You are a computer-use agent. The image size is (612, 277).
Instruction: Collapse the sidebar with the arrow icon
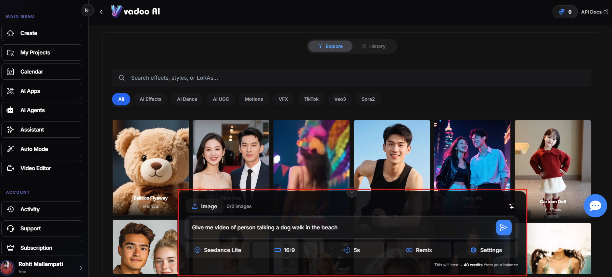[87, 10]
